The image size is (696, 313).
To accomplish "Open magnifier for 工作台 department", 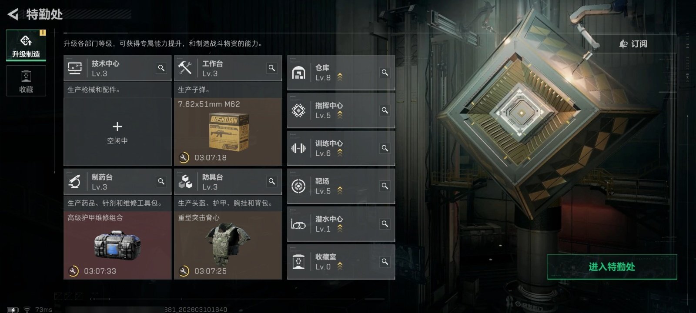I will pyautogui.click(x=272, y=68).
